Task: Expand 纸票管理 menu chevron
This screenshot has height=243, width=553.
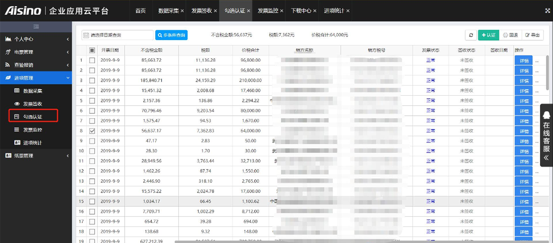Action: click(x=67, y=156)
